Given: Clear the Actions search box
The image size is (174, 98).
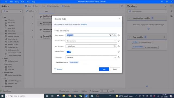Looking at the screenshot, I should [x=21, y=11].
